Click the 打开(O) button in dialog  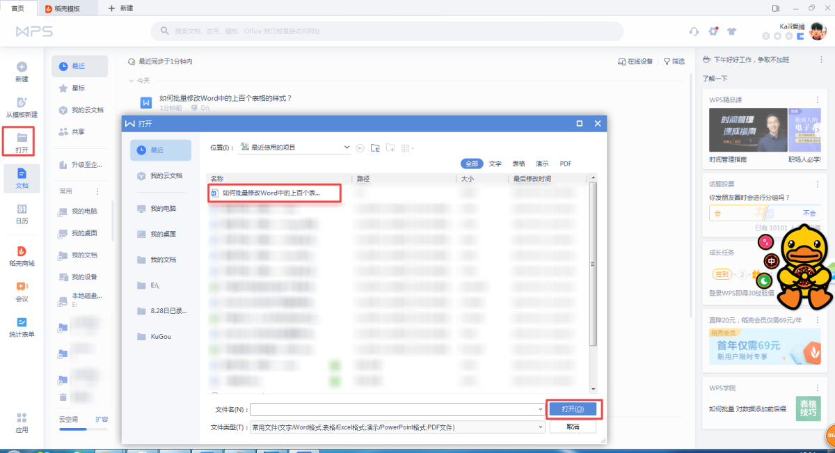coord(573,409)
